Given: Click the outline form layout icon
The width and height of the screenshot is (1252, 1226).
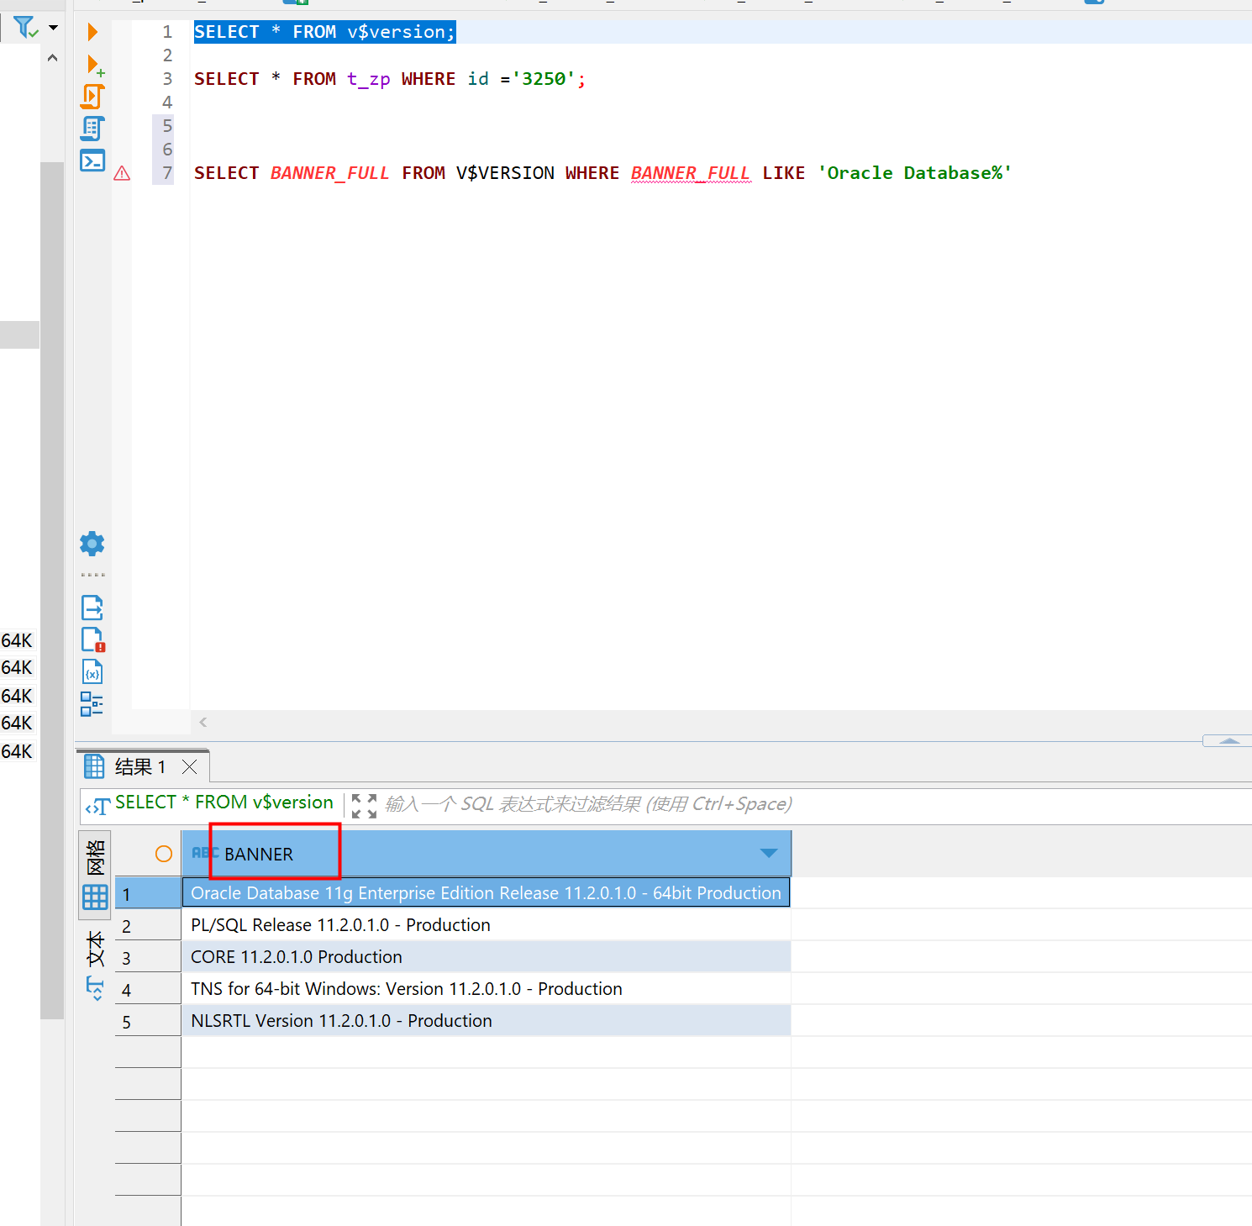Looking at the screenshot, I should click(92, 703).
